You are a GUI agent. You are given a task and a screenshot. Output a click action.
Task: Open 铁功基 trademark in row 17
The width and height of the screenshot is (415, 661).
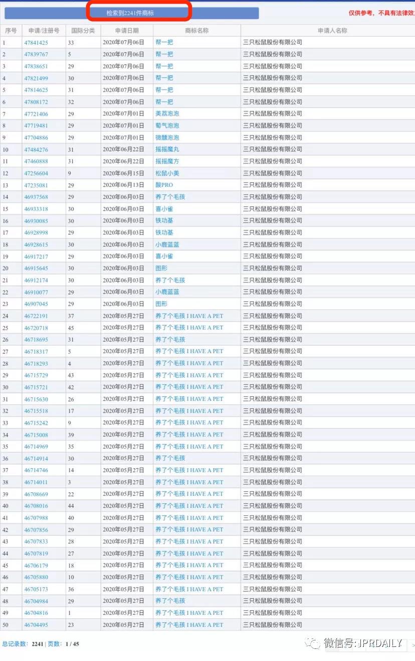pos(164,233)
